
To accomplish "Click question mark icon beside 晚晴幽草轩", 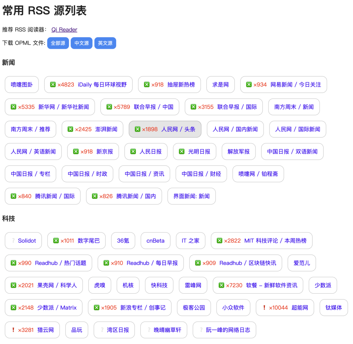I will pyautogui.click(x=149, y=330).
